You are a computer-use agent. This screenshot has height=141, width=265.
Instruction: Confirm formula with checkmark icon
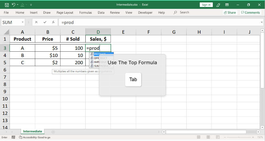coord(45,22)
